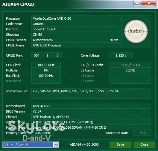Click the Save button

[x=120, y=144]
